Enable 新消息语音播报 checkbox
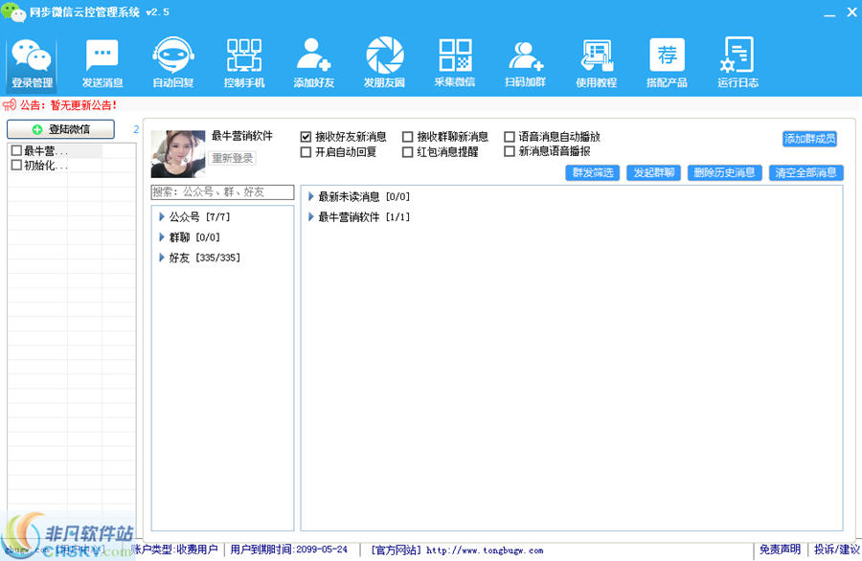Image resolution: width=862 pixels, height=561 pixels. click(x=510, y=151)
